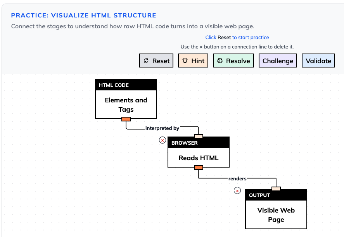Click the alarm bell icon in Hint
Viewport: 344px width, 237px height.
pyautogui.click(x=185, y=61)
